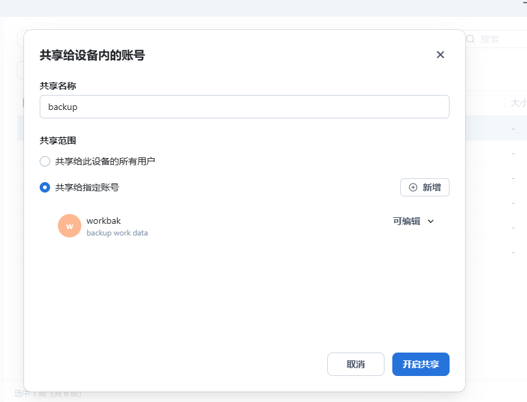Screen dimensions: 527x402
Task: Click the dialog title 共享给设备内的账号
Action: coord(92,55)
